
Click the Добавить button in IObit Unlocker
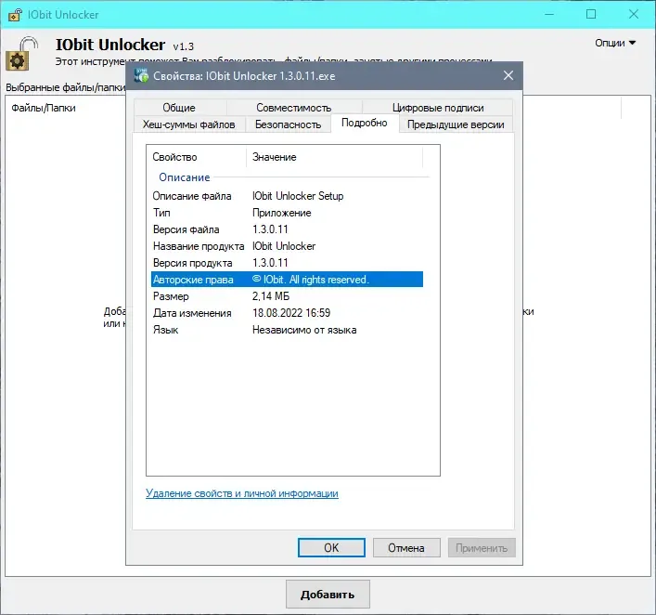[x=328, y=594]
